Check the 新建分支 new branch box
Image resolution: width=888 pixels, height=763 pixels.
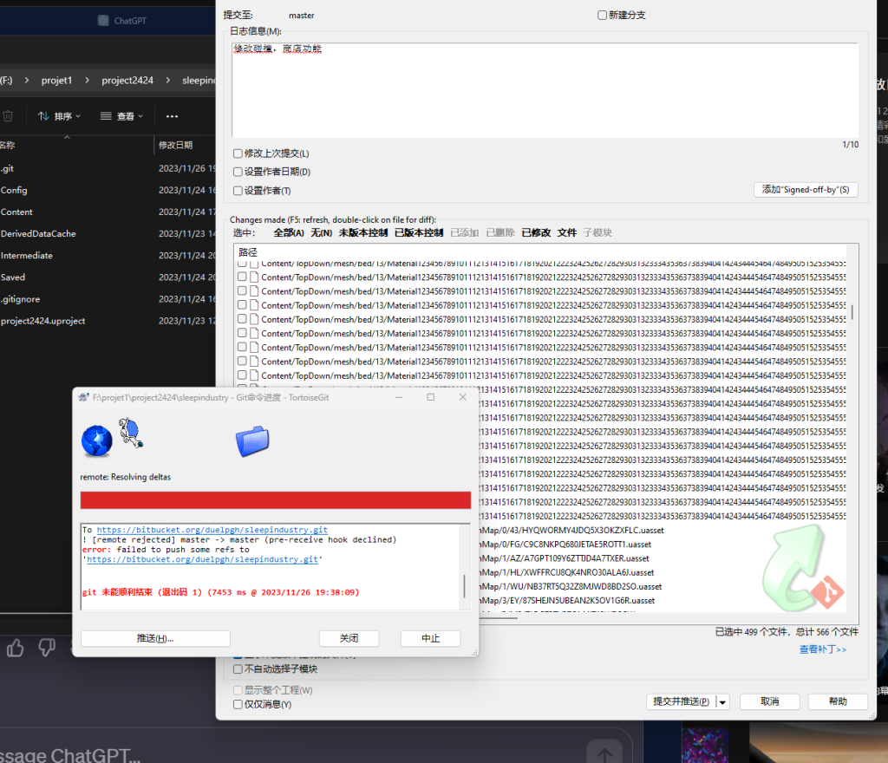pos(603,16)
